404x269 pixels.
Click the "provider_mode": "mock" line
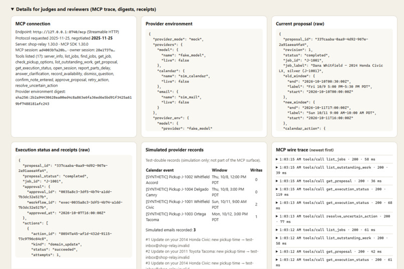pos(178,40)
